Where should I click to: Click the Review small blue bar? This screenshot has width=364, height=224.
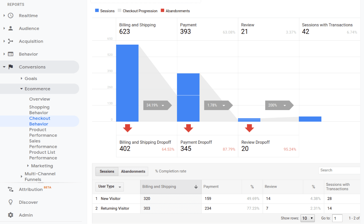click(249, 120)
